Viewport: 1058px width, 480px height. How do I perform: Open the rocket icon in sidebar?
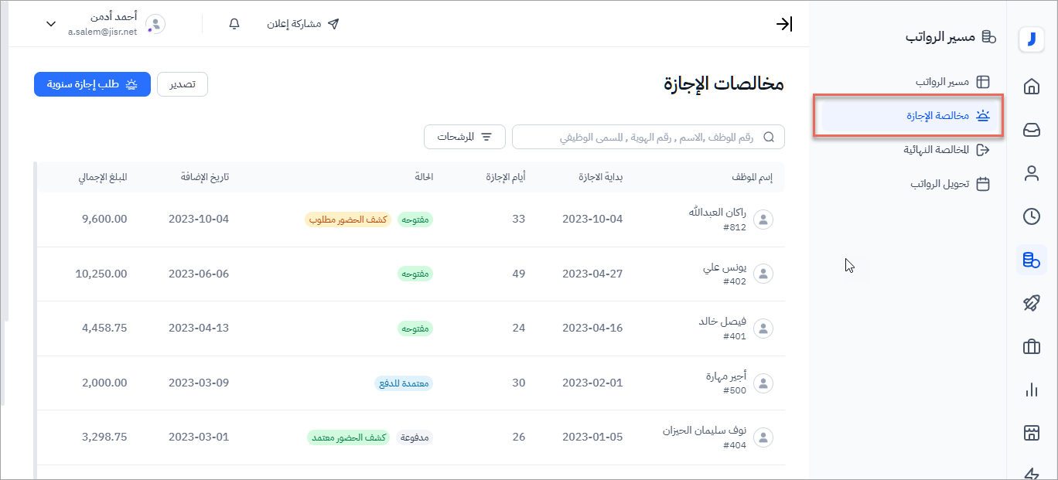[x=1031, y=304]
